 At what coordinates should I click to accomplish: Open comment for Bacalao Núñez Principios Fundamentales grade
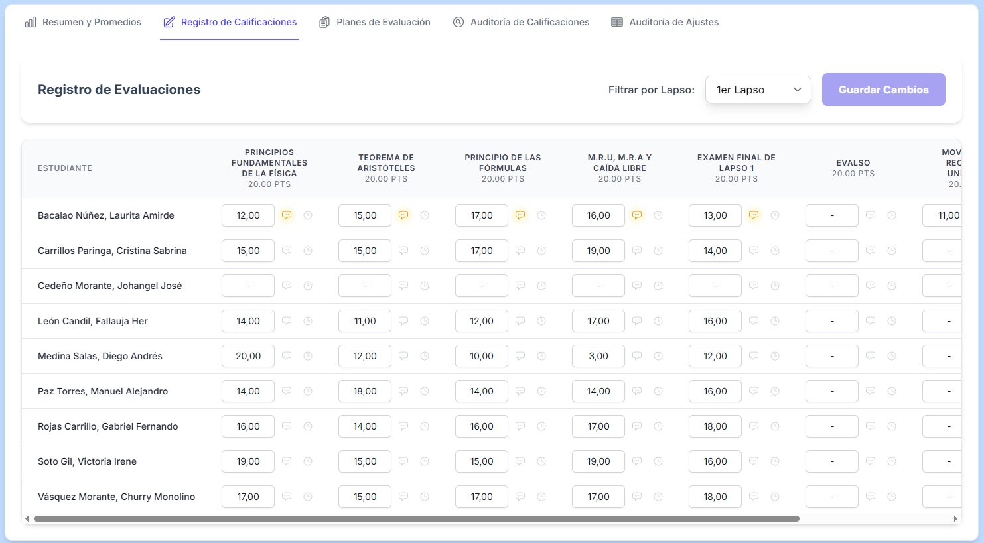[287, 215]
